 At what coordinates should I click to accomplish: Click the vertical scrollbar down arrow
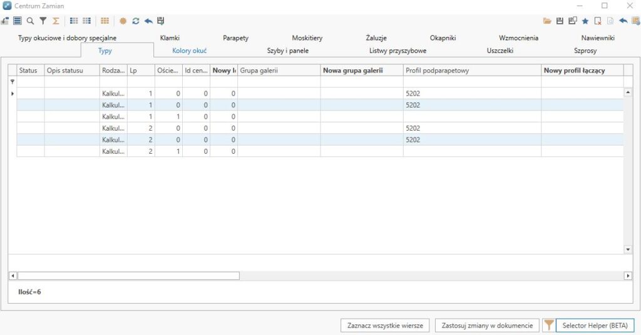point(628,249)
